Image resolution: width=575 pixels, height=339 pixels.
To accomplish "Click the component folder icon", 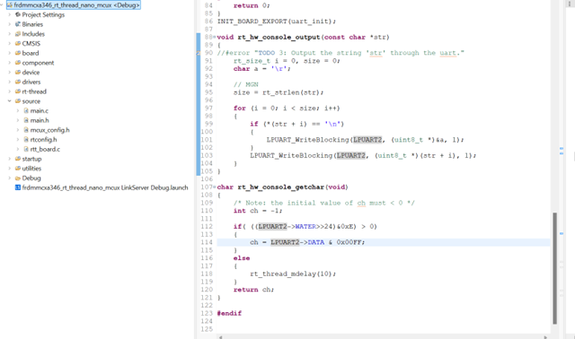I will point(18,63).
